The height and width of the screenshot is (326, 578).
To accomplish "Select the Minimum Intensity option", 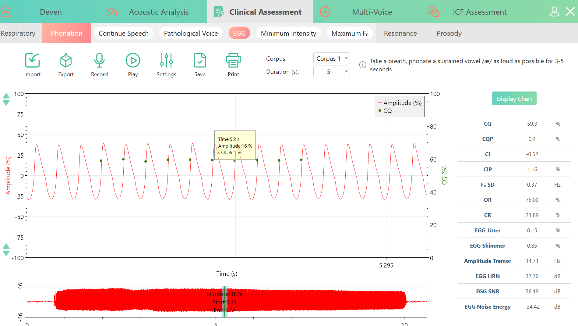I will tap(288, 33).
